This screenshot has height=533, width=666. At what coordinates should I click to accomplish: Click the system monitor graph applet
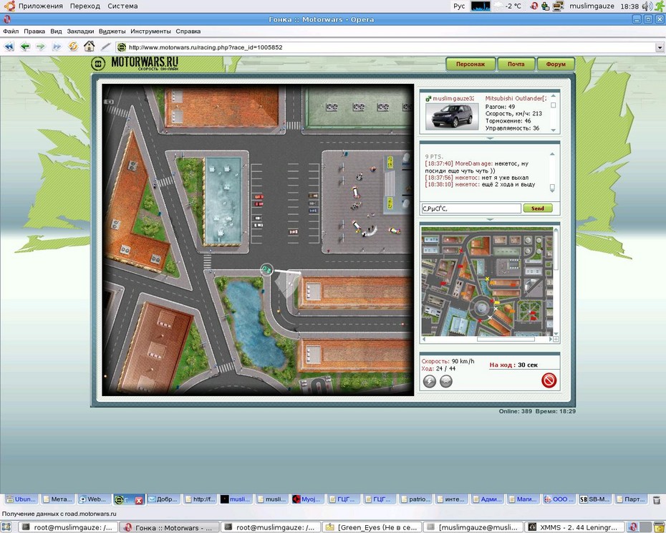(481, 6)
